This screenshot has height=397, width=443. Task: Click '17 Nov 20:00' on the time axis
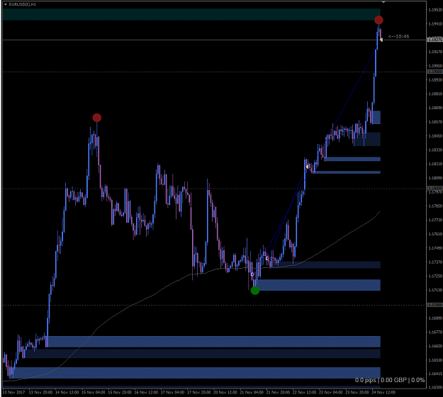click(x=199, y=392)
